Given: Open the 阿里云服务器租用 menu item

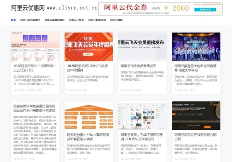Looking at the screenshot, I should pyautogui.click(x=30, y=20).
